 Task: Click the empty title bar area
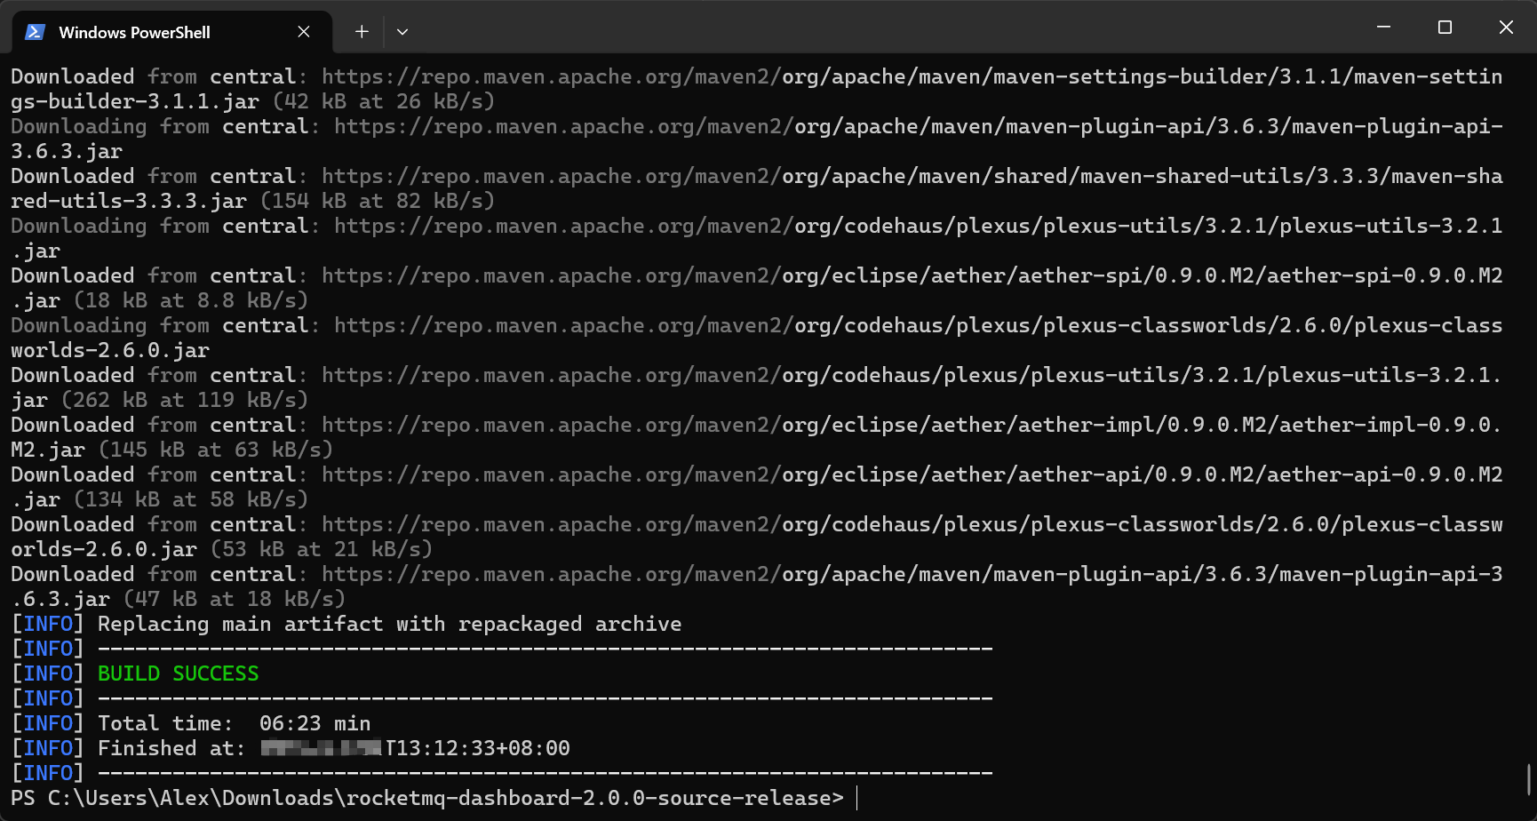coord(888,28)
